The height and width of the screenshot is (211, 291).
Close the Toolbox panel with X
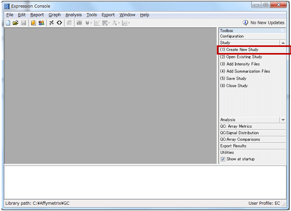pyautogui.click(x=283, y=31)
